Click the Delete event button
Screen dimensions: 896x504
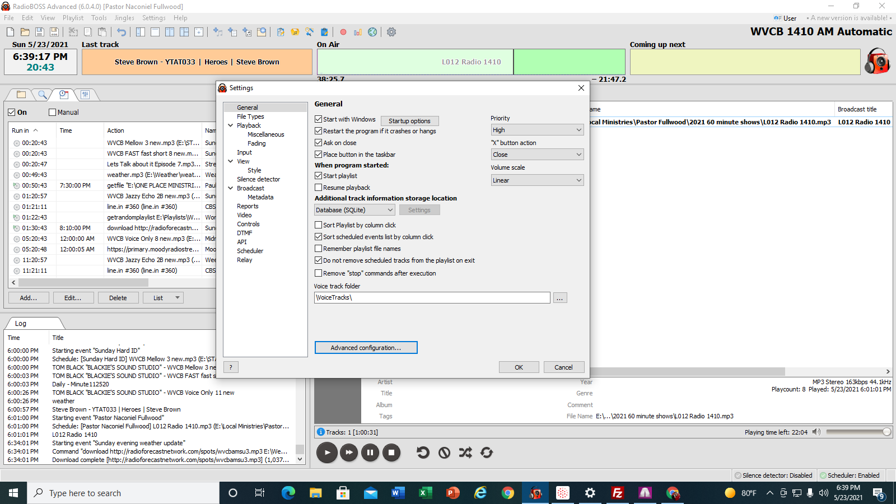[x=118, y=298]
